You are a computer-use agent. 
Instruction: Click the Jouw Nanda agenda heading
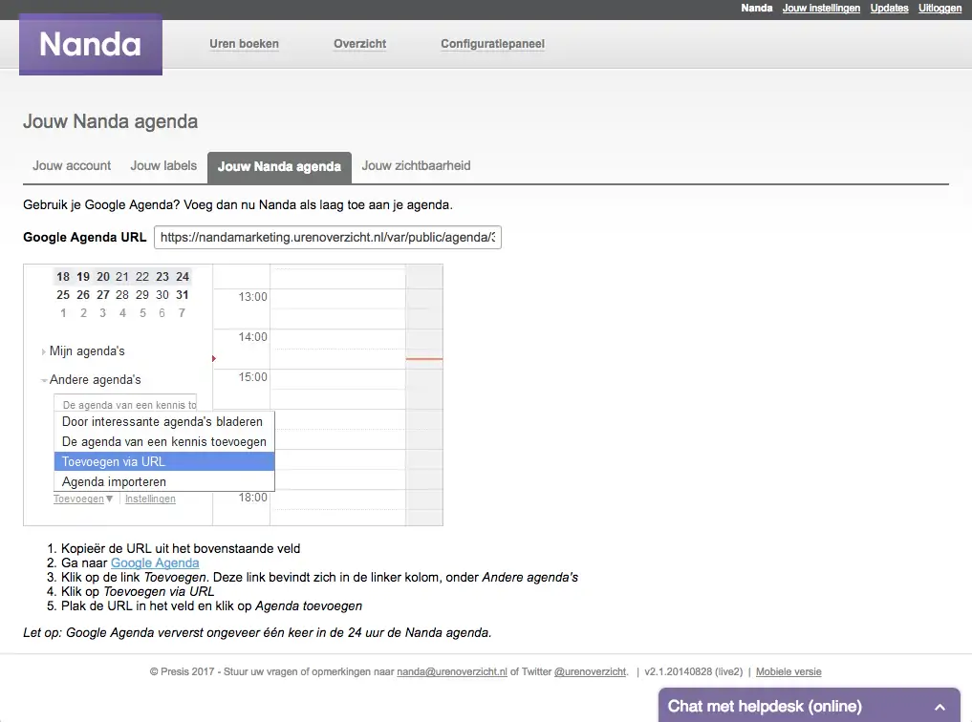110,121
